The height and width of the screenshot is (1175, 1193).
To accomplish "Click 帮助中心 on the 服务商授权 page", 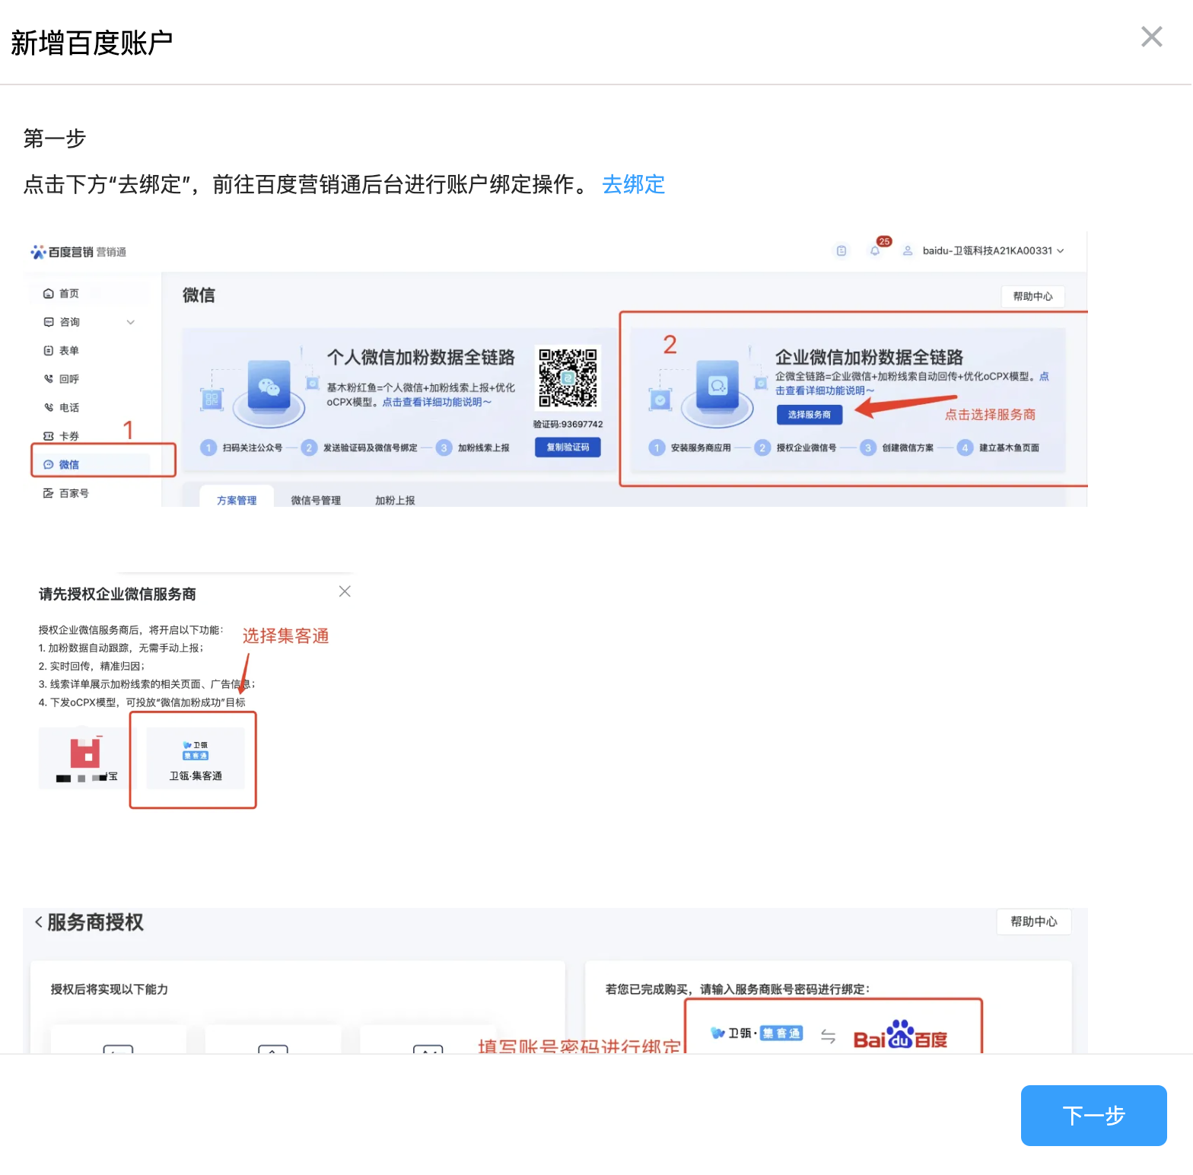I will click(1034, 922).
